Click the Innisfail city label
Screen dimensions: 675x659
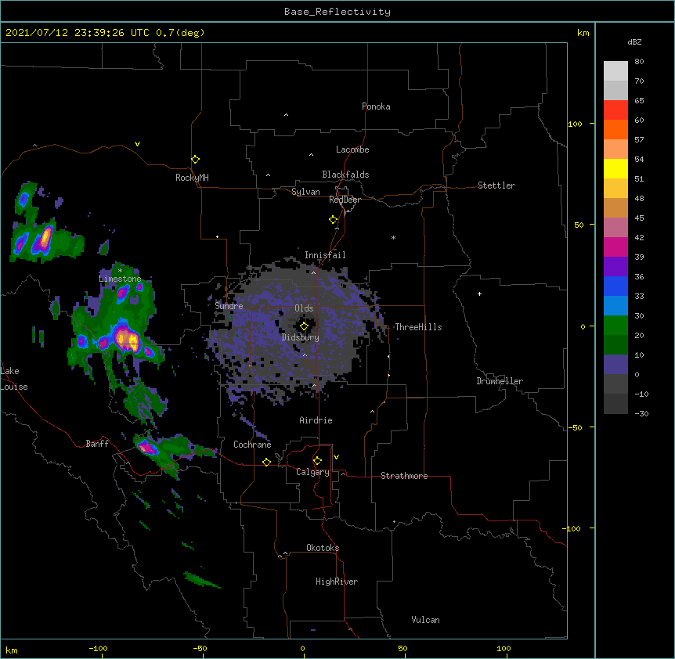[325, 255]
